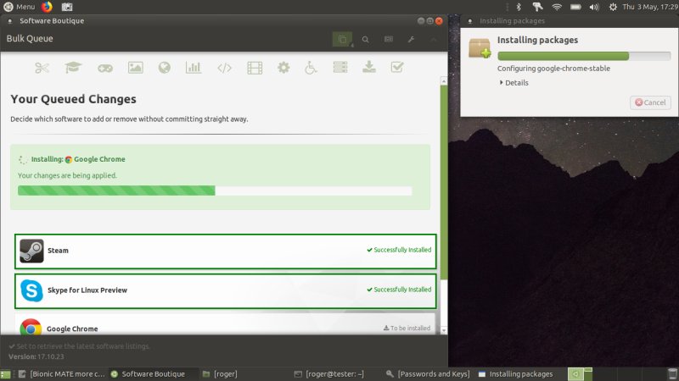The width and height of the screenshot is (679, 381).
Task: Click the Bluetooth tray icon
Action: pyautogui.click(x=519, y=7)
